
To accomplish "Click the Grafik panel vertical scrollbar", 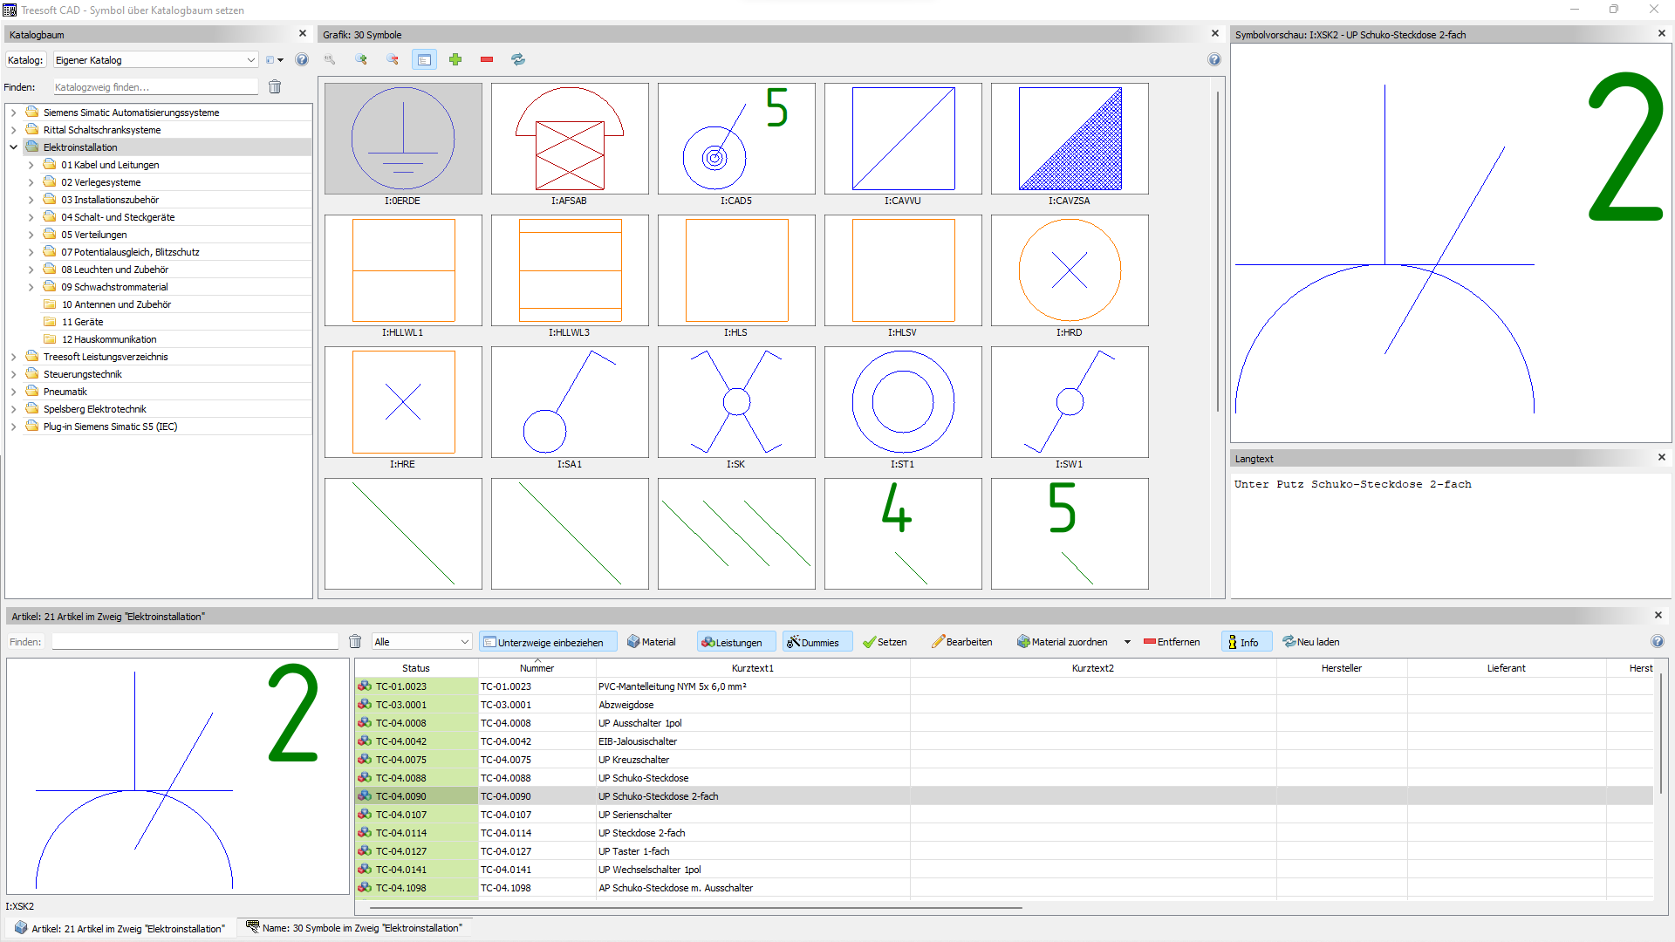I will click(x=1217, y=253).
